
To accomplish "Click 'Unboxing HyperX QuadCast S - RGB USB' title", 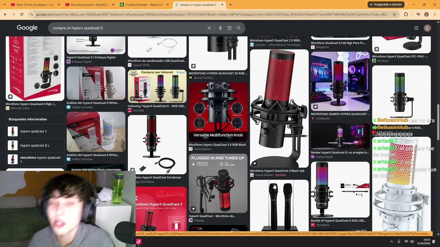I will pyautogui.click(x=157, y=106).
